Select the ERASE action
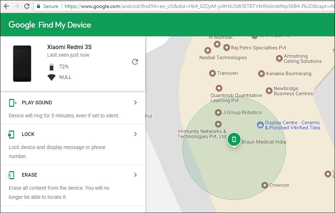335x213 pixels. pyautogui.click(x=29, y=175)
